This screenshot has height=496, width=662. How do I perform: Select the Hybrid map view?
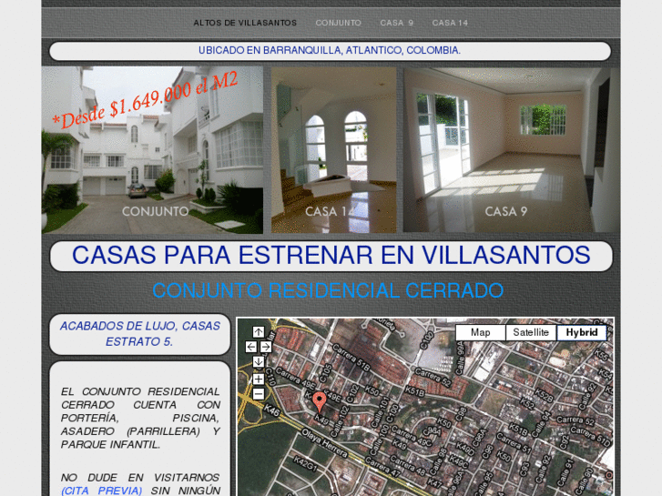(582, 332)
